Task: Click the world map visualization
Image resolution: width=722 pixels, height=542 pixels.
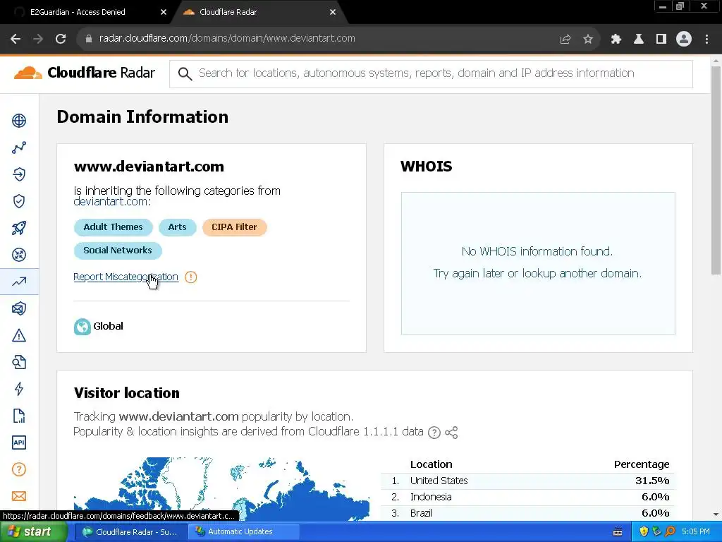Action: [x=221, y=489]
